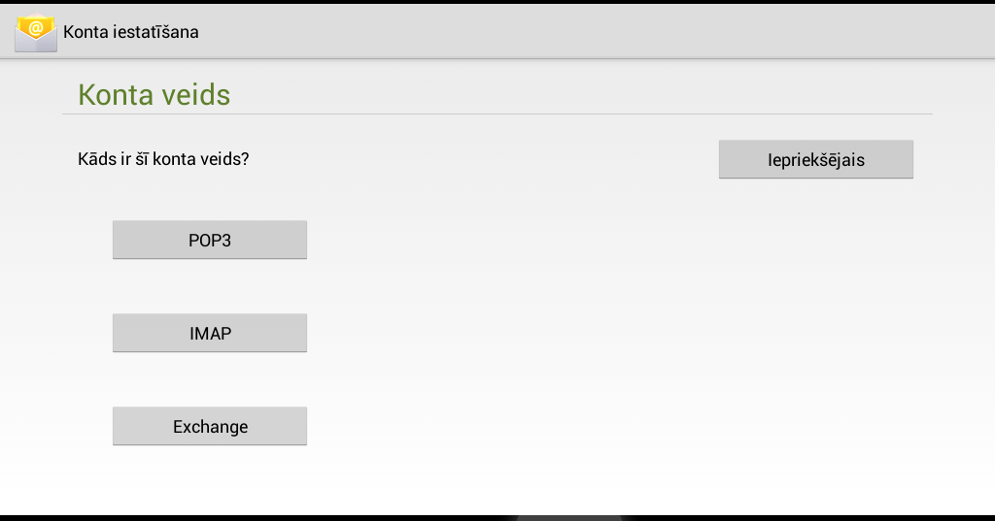This screenshot has width=995, height=521.
Task: Return to the previous setup step
Action: click(x=815, y=160)
